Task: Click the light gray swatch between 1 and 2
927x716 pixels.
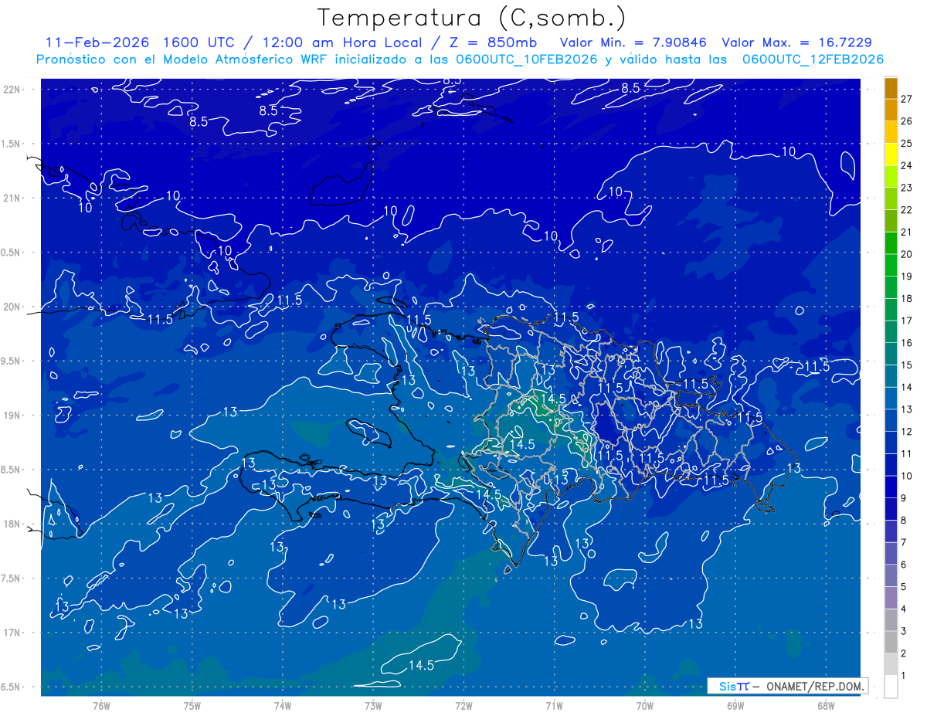Action: 891,664
